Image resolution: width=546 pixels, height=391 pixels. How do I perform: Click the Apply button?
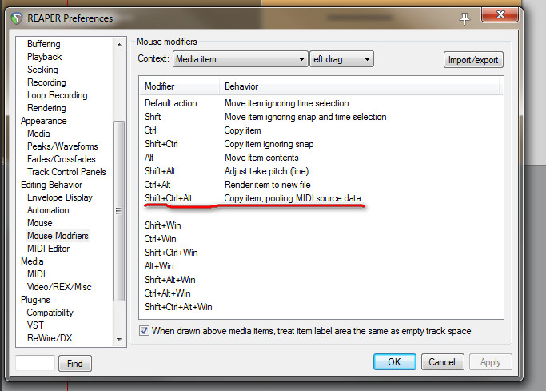(490, 361)
